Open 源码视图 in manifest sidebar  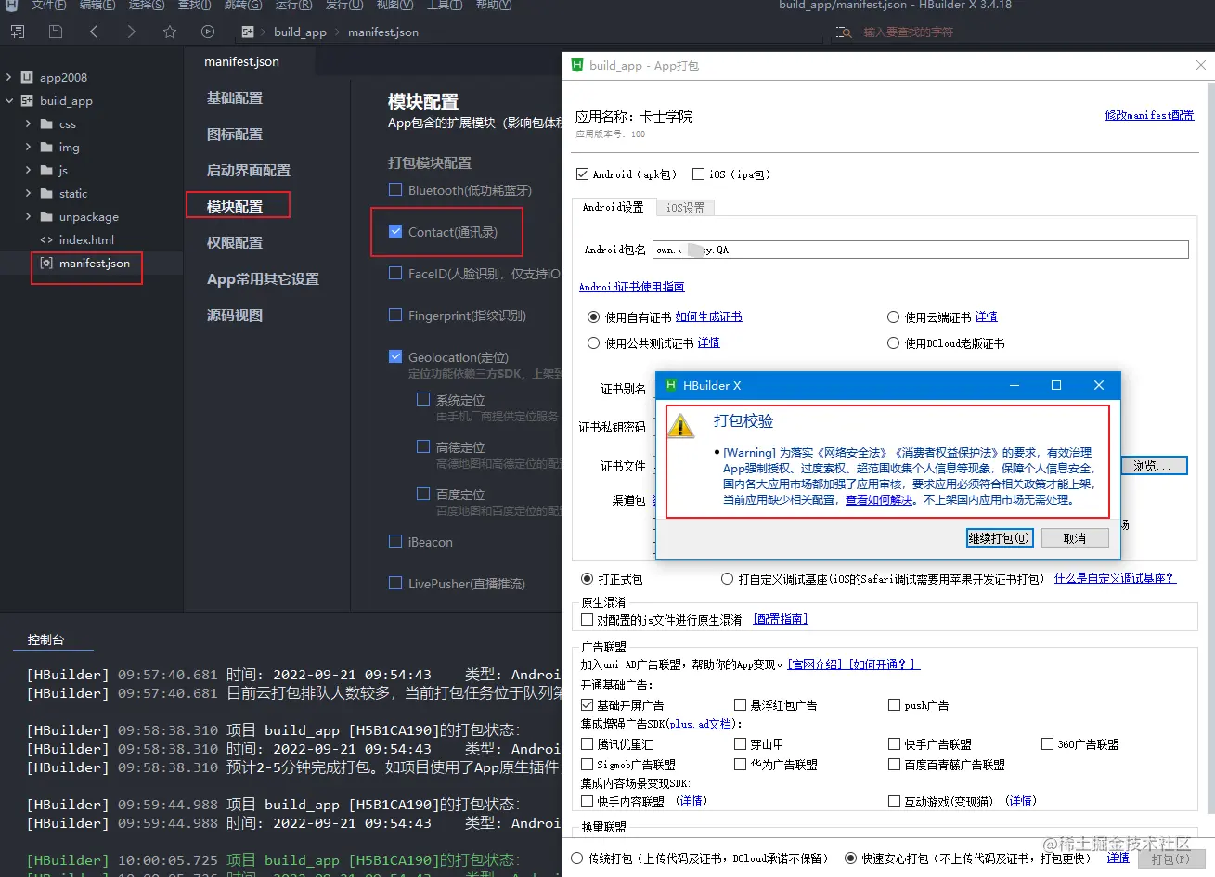[235, 315]
